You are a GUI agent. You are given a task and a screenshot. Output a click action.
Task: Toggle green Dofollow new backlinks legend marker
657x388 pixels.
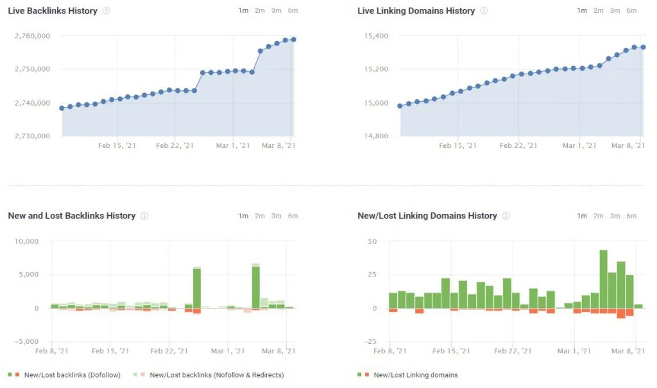10,375
